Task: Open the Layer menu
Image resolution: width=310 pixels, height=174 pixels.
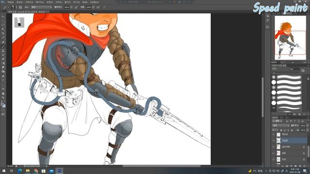Action: coord(40,2)
